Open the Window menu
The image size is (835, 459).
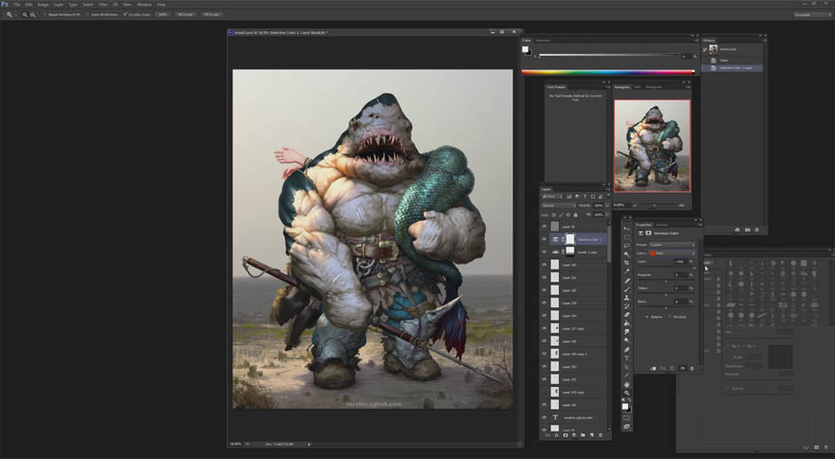[x=144, y=4]
